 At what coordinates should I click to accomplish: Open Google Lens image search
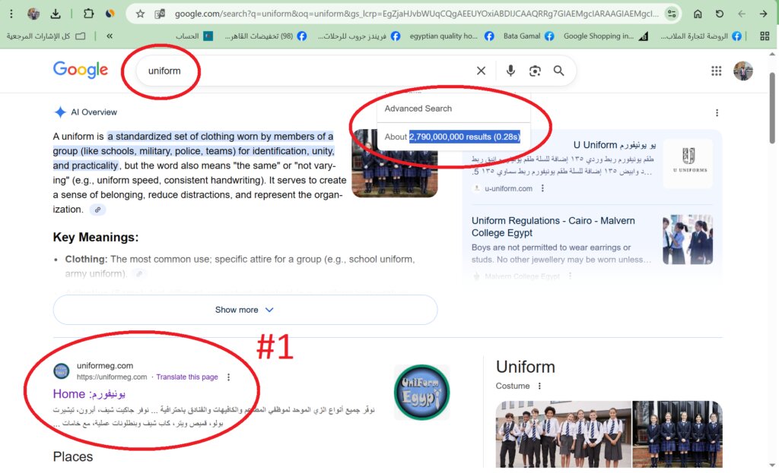click(534, 70)
